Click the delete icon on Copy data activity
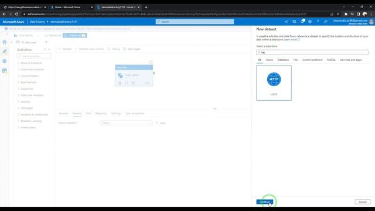Viewport: 375px width, 211px height. 120,83
